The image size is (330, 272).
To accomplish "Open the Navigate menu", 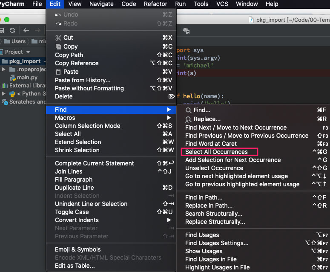I will [101, 4].
